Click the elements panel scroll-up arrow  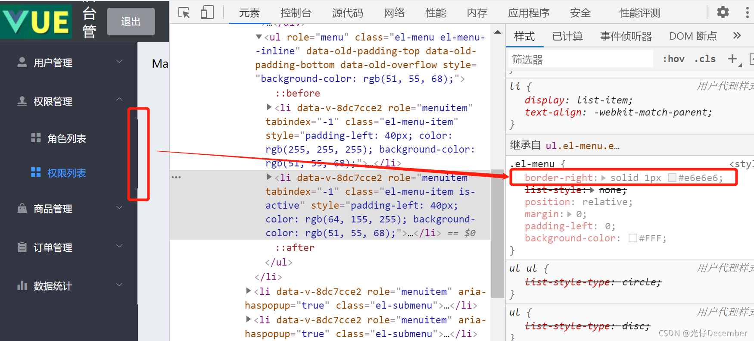click(x=498, y=32)
